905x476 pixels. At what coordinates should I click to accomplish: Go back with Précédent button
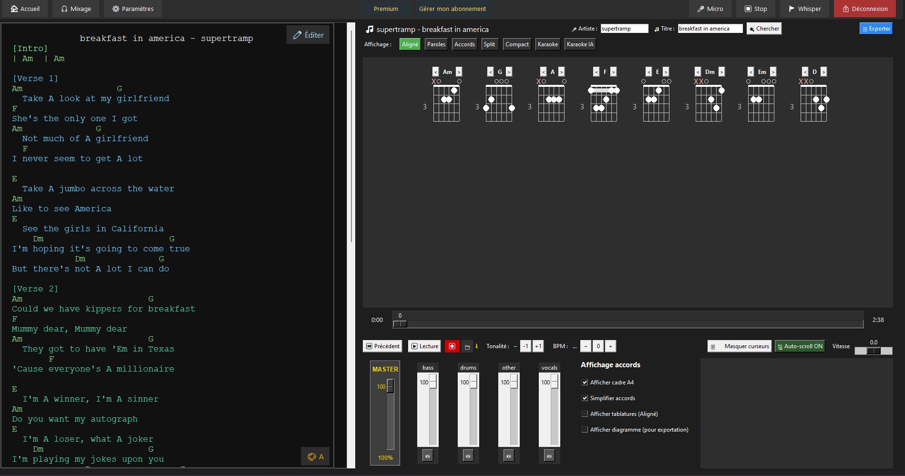pos(382,346)
